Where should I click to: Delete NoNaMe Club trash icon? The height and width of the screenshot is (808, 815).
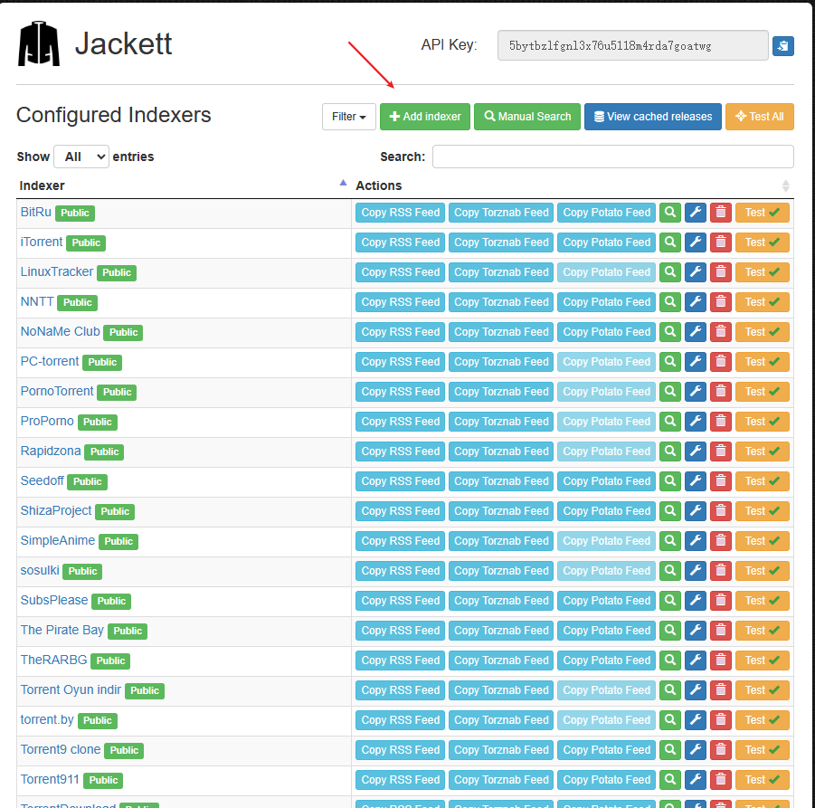pyautogui.click(x=721, y=332)
